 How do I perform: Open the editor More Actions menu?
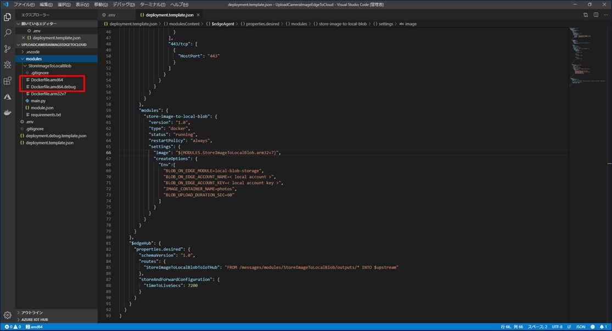coord(605,15)
